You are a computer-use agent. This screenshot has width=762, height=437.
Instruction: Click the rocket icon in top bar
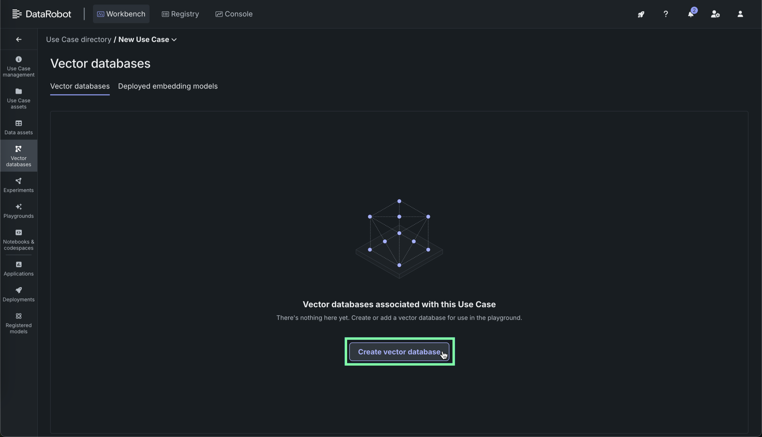click(x=641, y=14)
